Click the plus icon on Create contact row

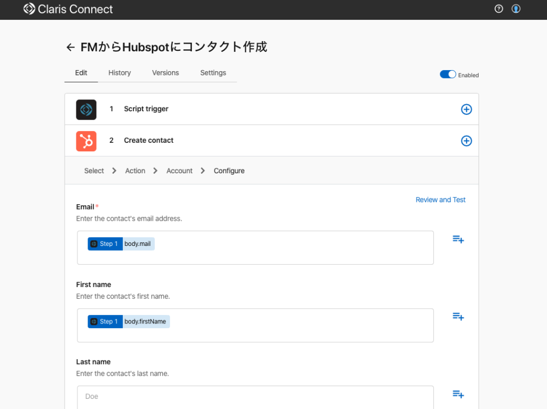tap(466, 141)
